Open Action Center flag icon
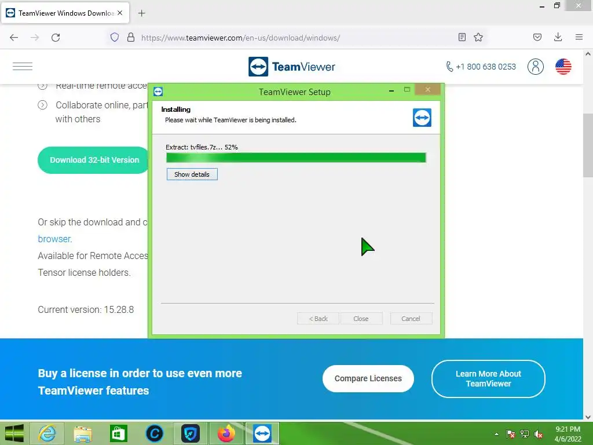The height and width of the screenshot is (445, 593). [511, 434]
